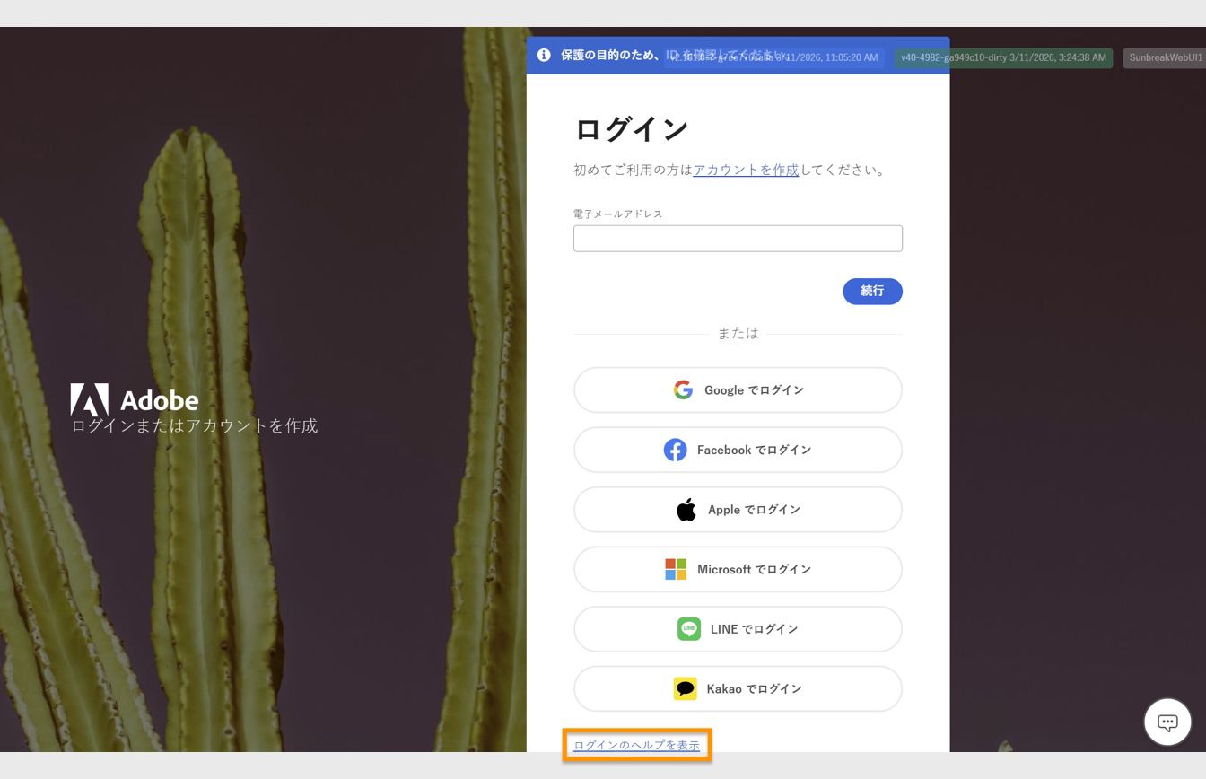Click the Adobe logo

coord(133,399)
